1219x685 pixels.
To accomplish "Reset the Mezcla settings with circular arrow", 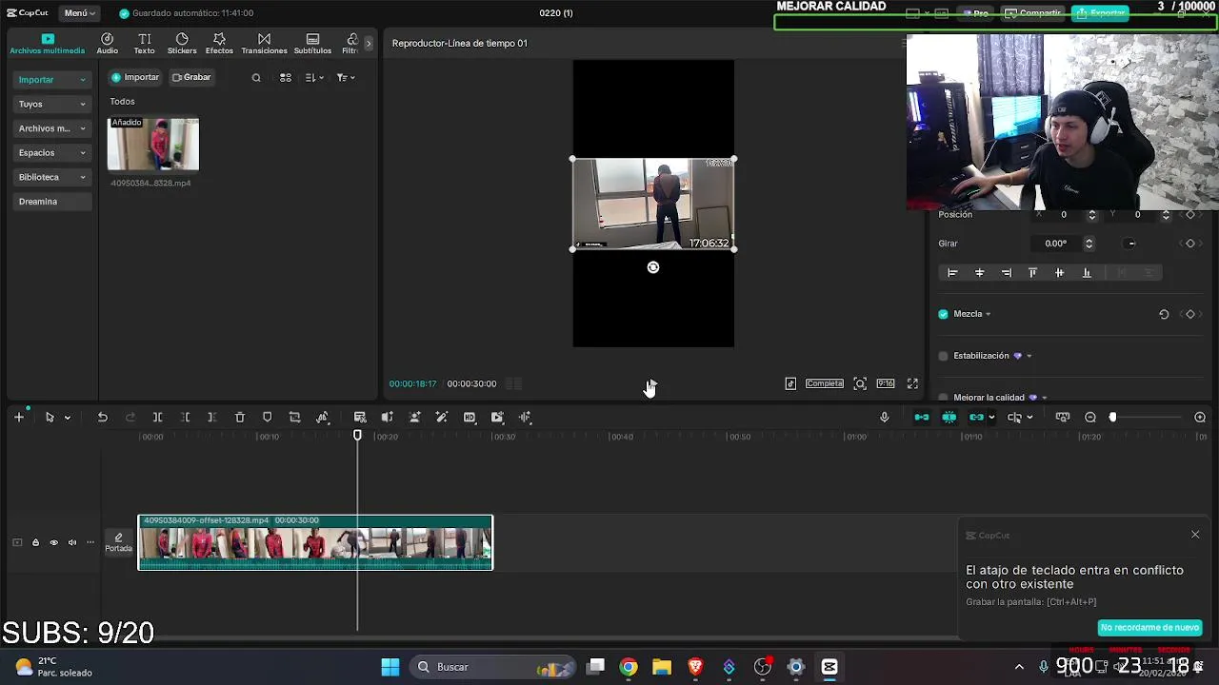I will click(x=1164, y=314).
